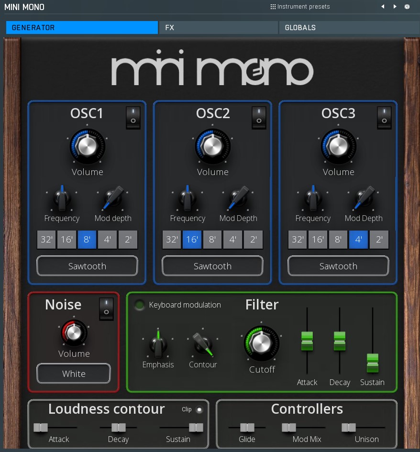Select 2' octave for OSC3
Screen dimensions: 420x452
pos(379,240)
